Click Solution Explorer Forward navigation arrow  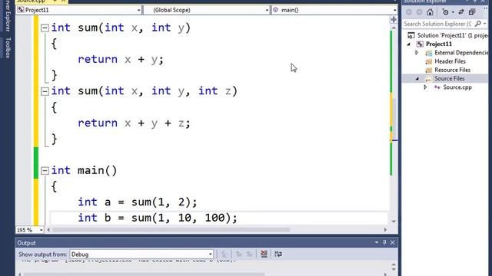419,12
